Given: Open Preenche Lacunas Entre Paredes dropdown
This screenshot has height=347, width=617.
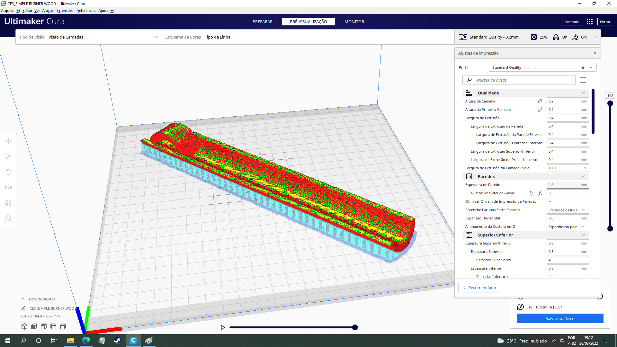Looking at the screenshot, I should [568, 210].
